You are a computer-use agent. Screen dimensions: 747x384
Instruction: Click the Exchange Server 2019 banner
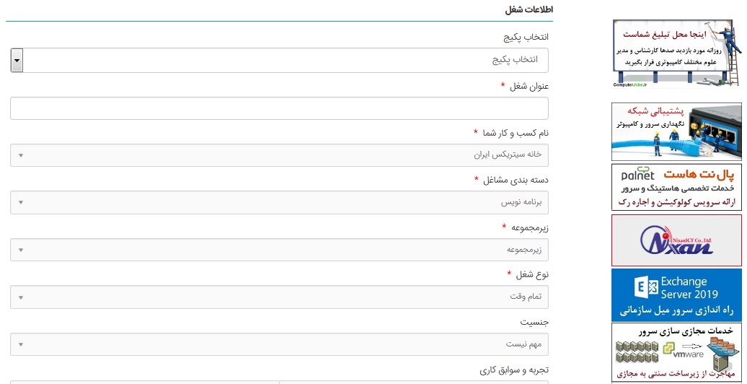coord(676,294)
